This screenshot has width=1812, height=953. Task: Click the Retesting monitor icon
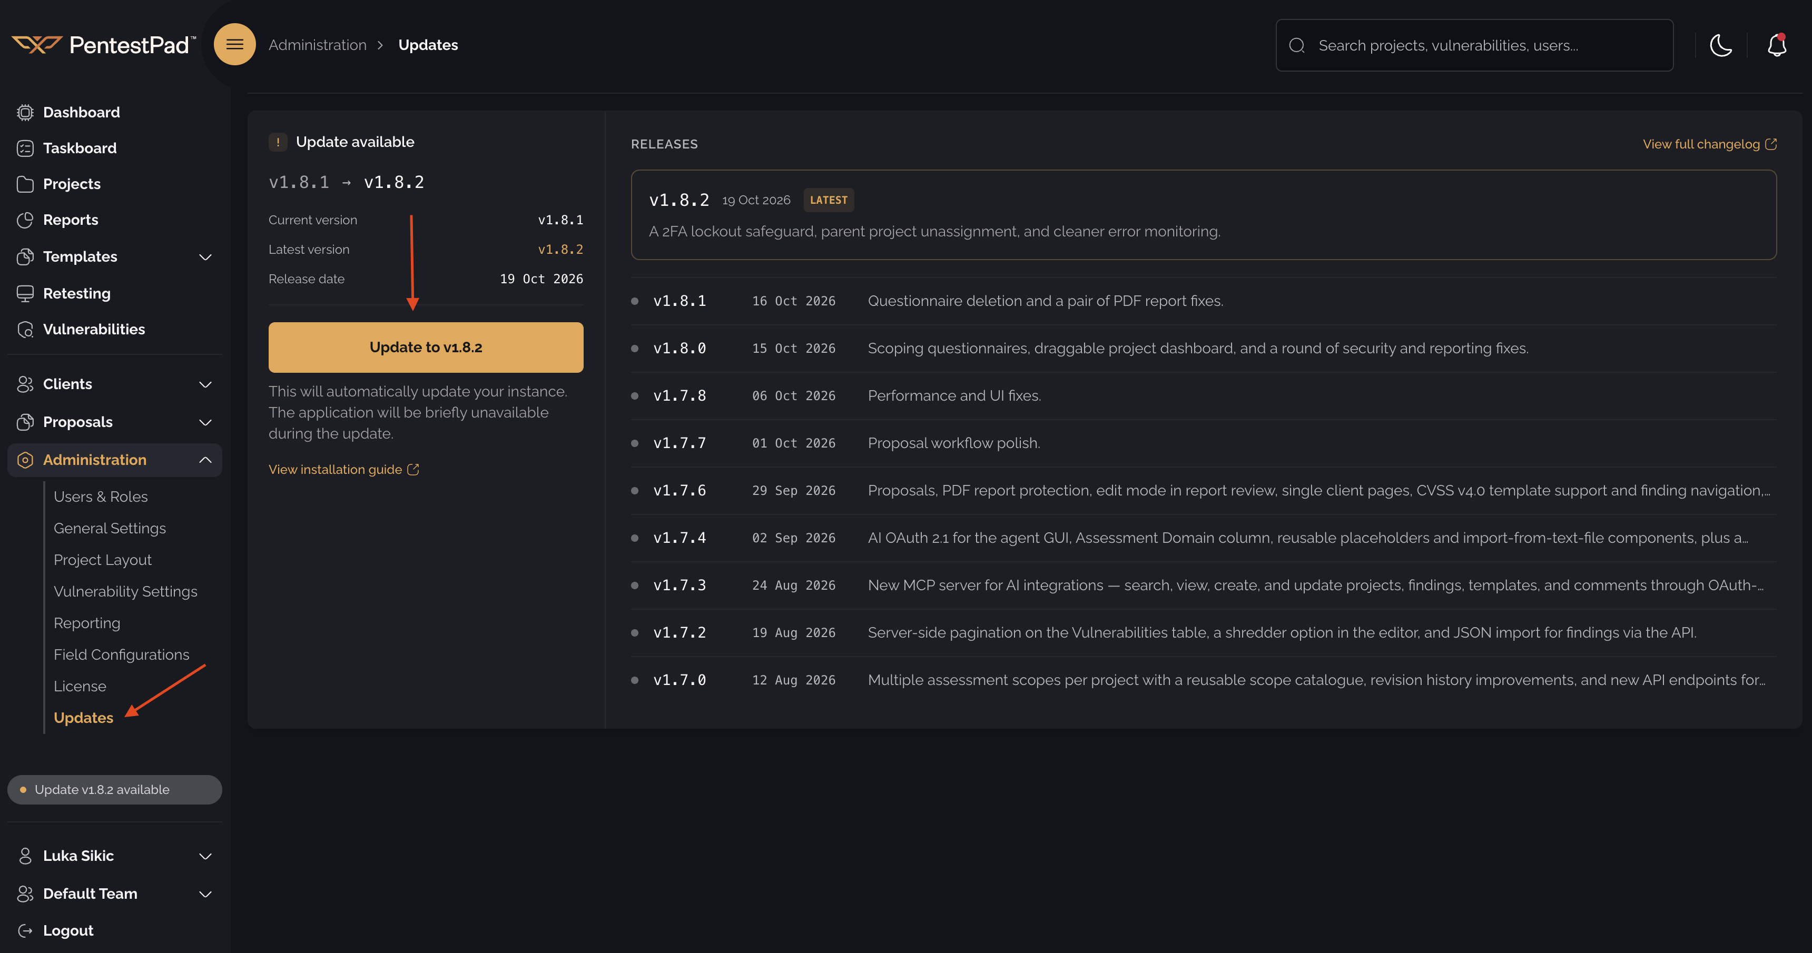[25, 293]
